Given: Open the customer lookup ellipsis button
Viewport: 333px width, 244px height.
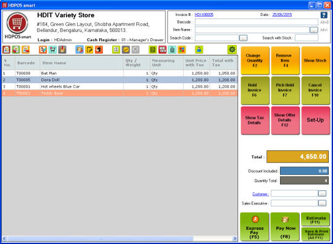Looking at the screenshot, I should click(x=322, y=193).
